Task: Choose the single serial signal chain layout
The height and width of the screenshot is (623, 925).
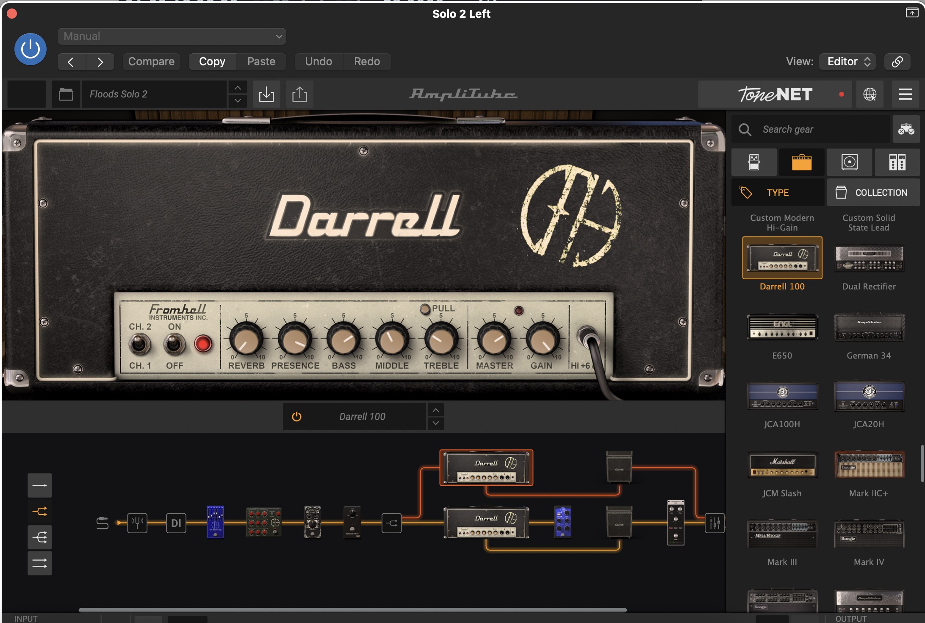Action: (x=40, y=485)
